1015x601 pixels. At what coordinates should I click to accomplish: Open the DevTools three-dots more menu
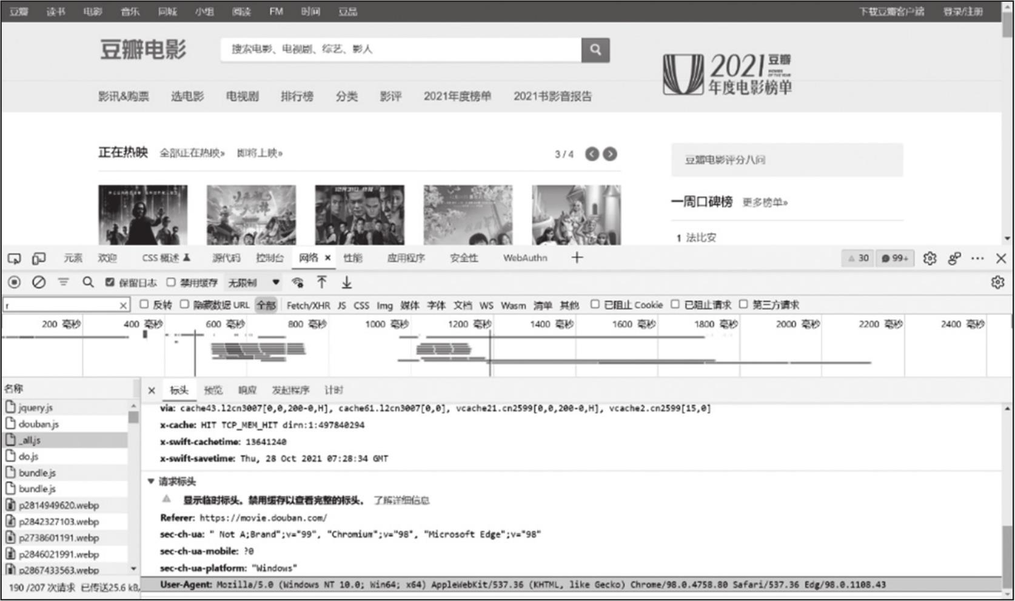coord(977,258)
